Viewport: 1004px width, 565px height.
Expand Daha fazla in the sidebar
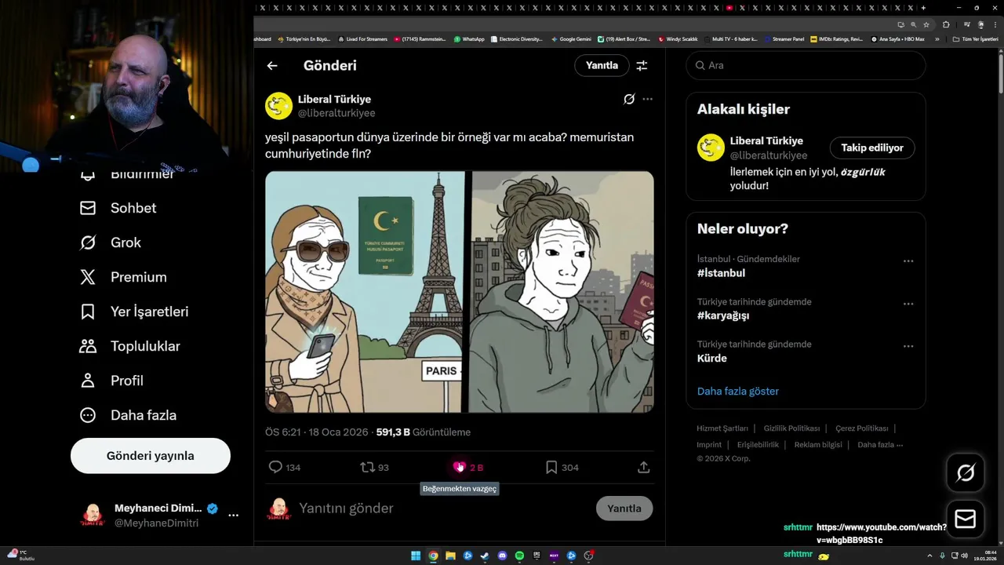coord(128,415)
